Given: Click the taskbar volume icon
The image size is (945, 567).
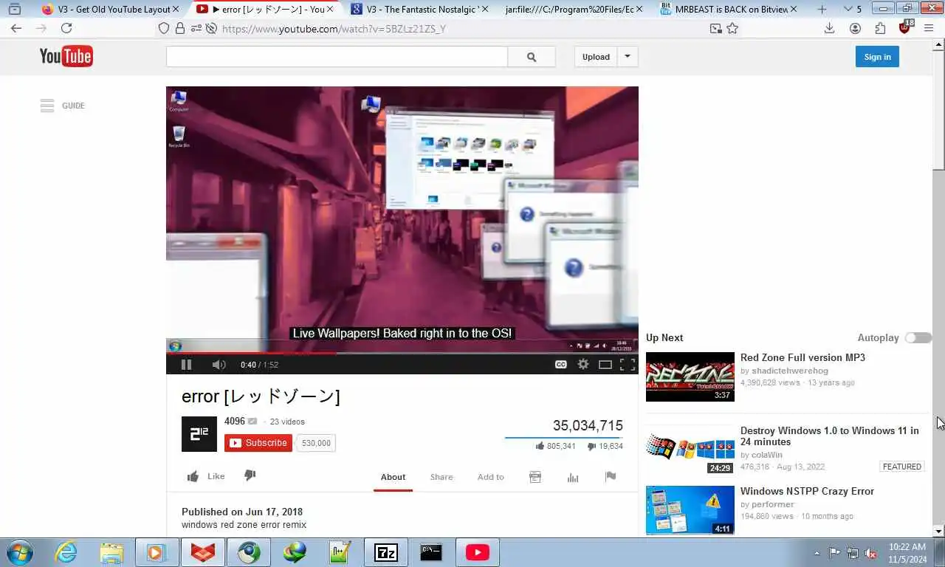Looking at the screenshot, I should tap(870, 552).
